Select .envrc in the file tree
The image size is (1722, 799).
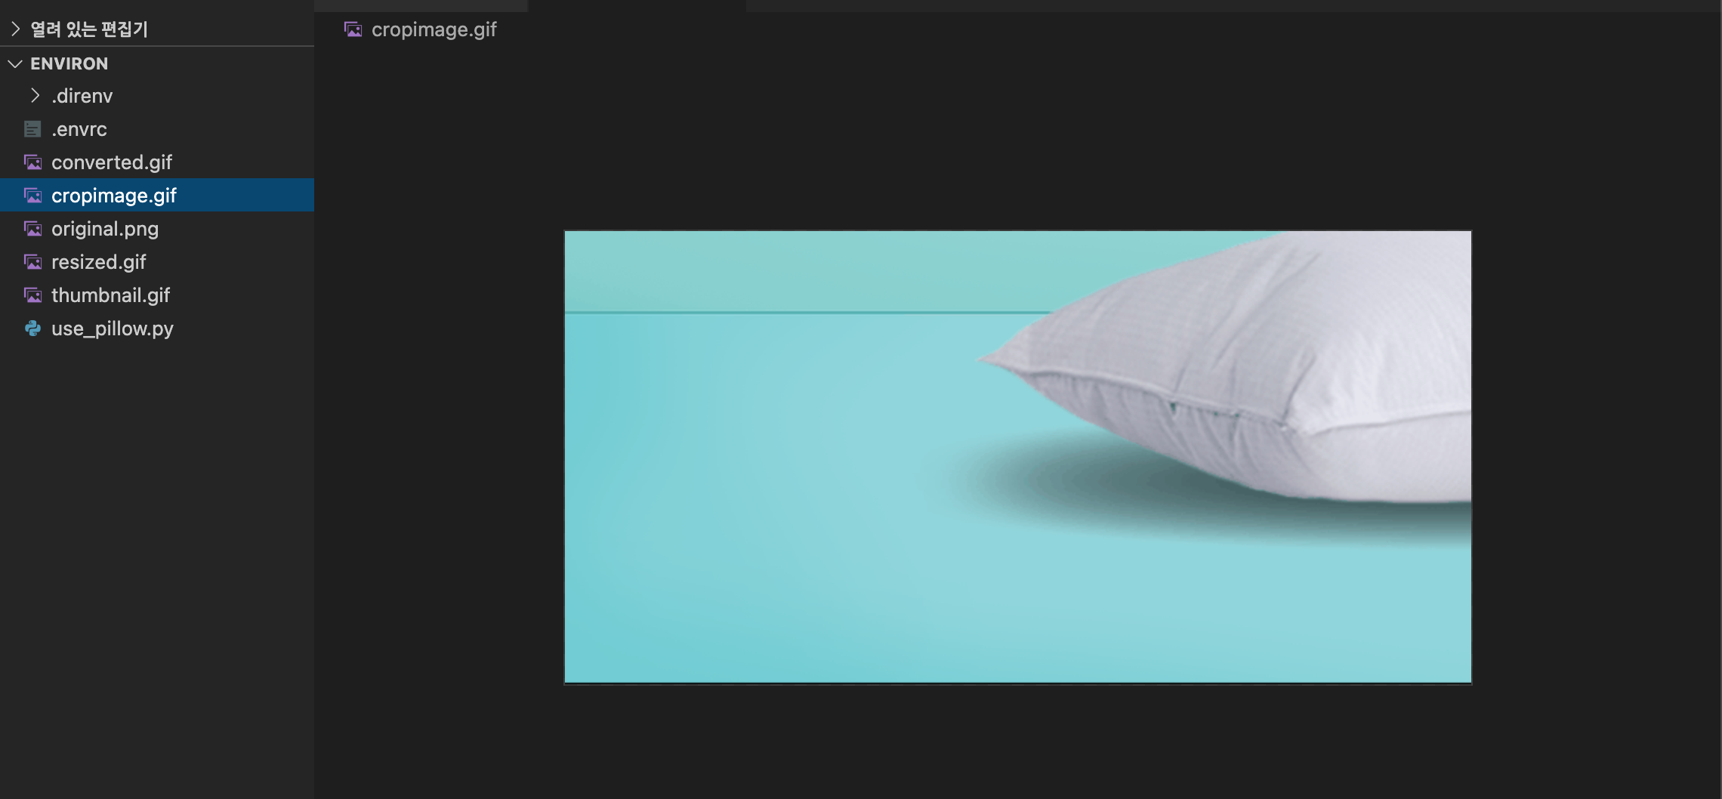(x=79, y=129)
